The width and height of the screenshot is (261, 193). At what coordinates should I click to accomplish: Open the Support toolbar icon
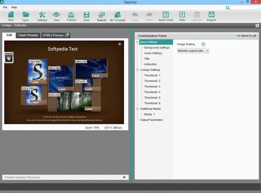click(x=211, y=16)
